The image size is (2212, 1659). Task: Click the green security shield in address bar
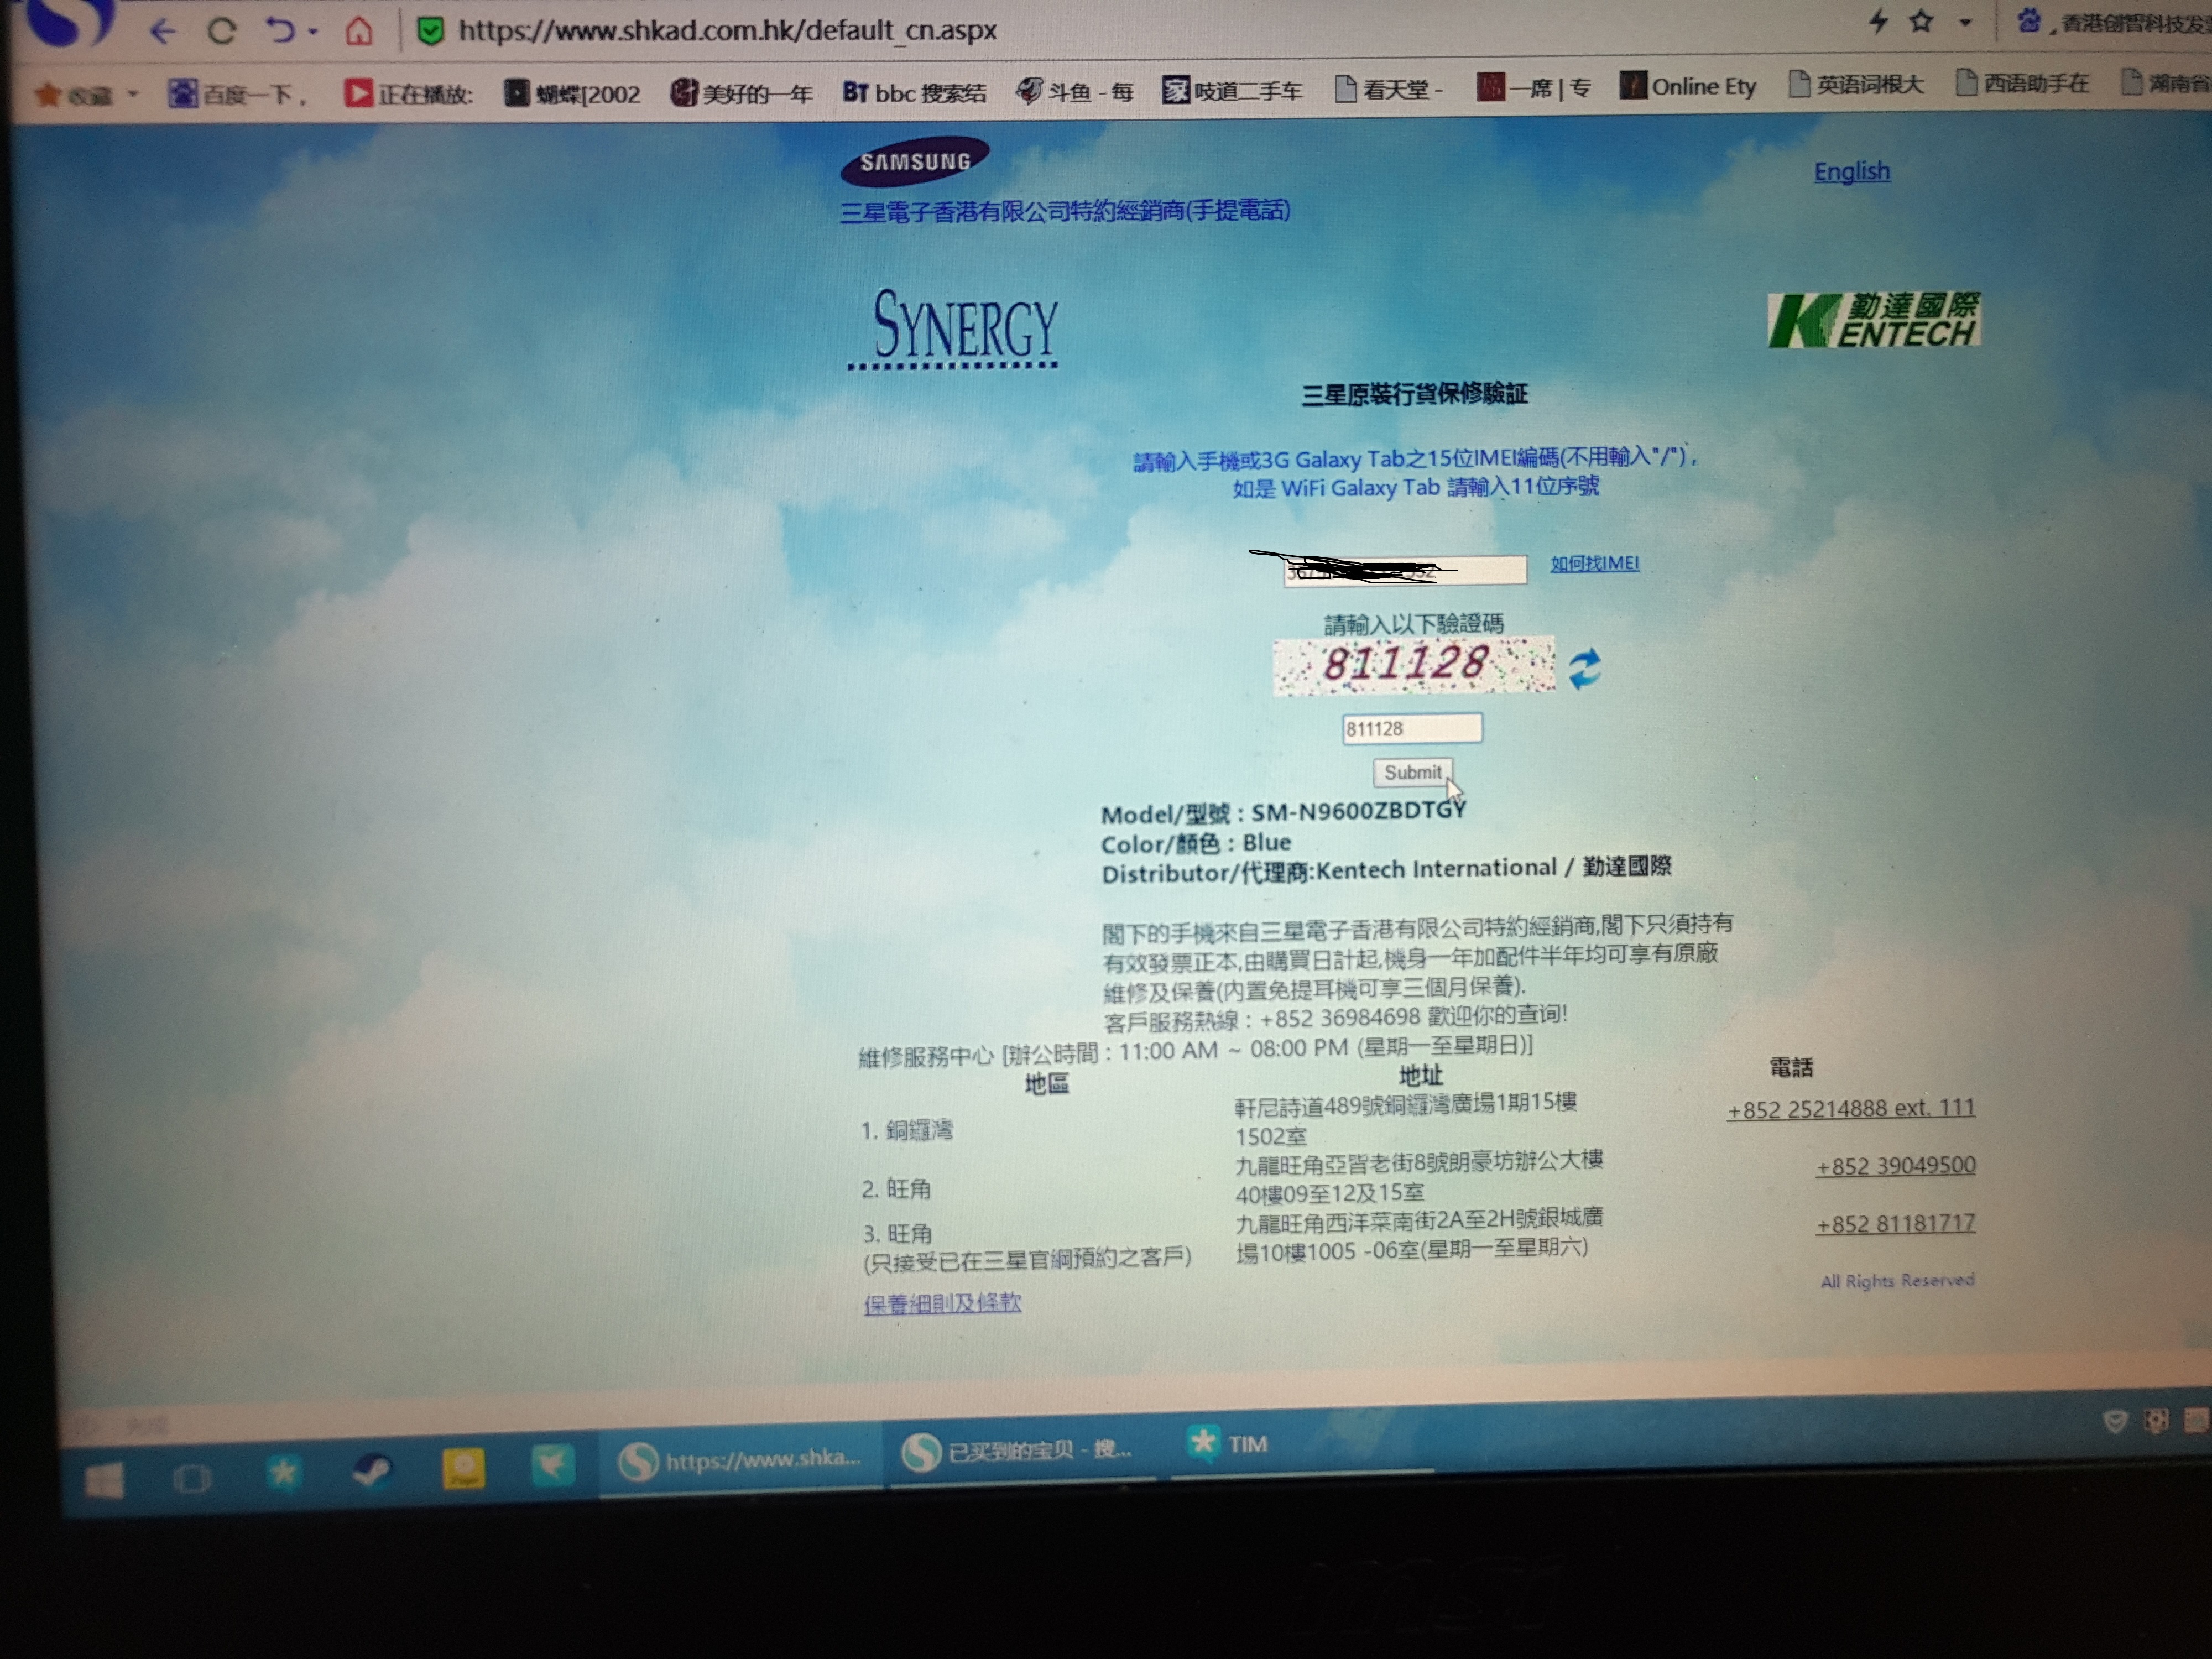pyautogui.click(x=431, y=32)
